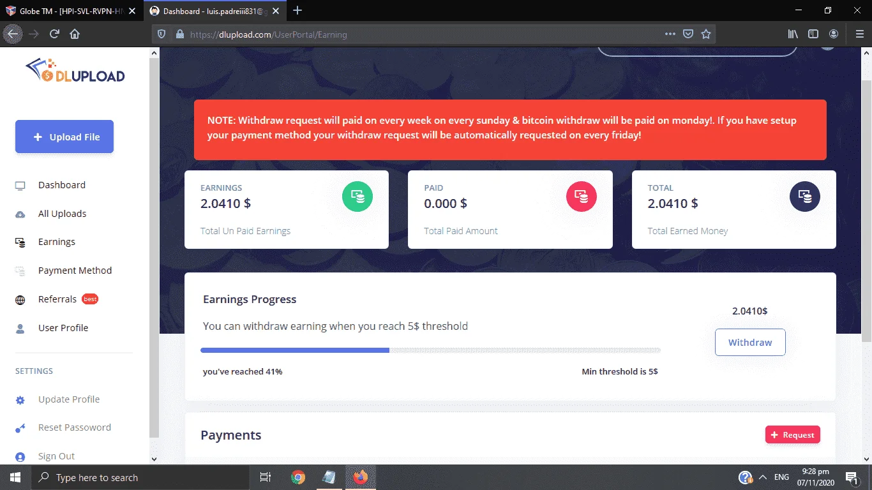
Task: Click the All Uploads cloud icon
Action: (20, 214)
